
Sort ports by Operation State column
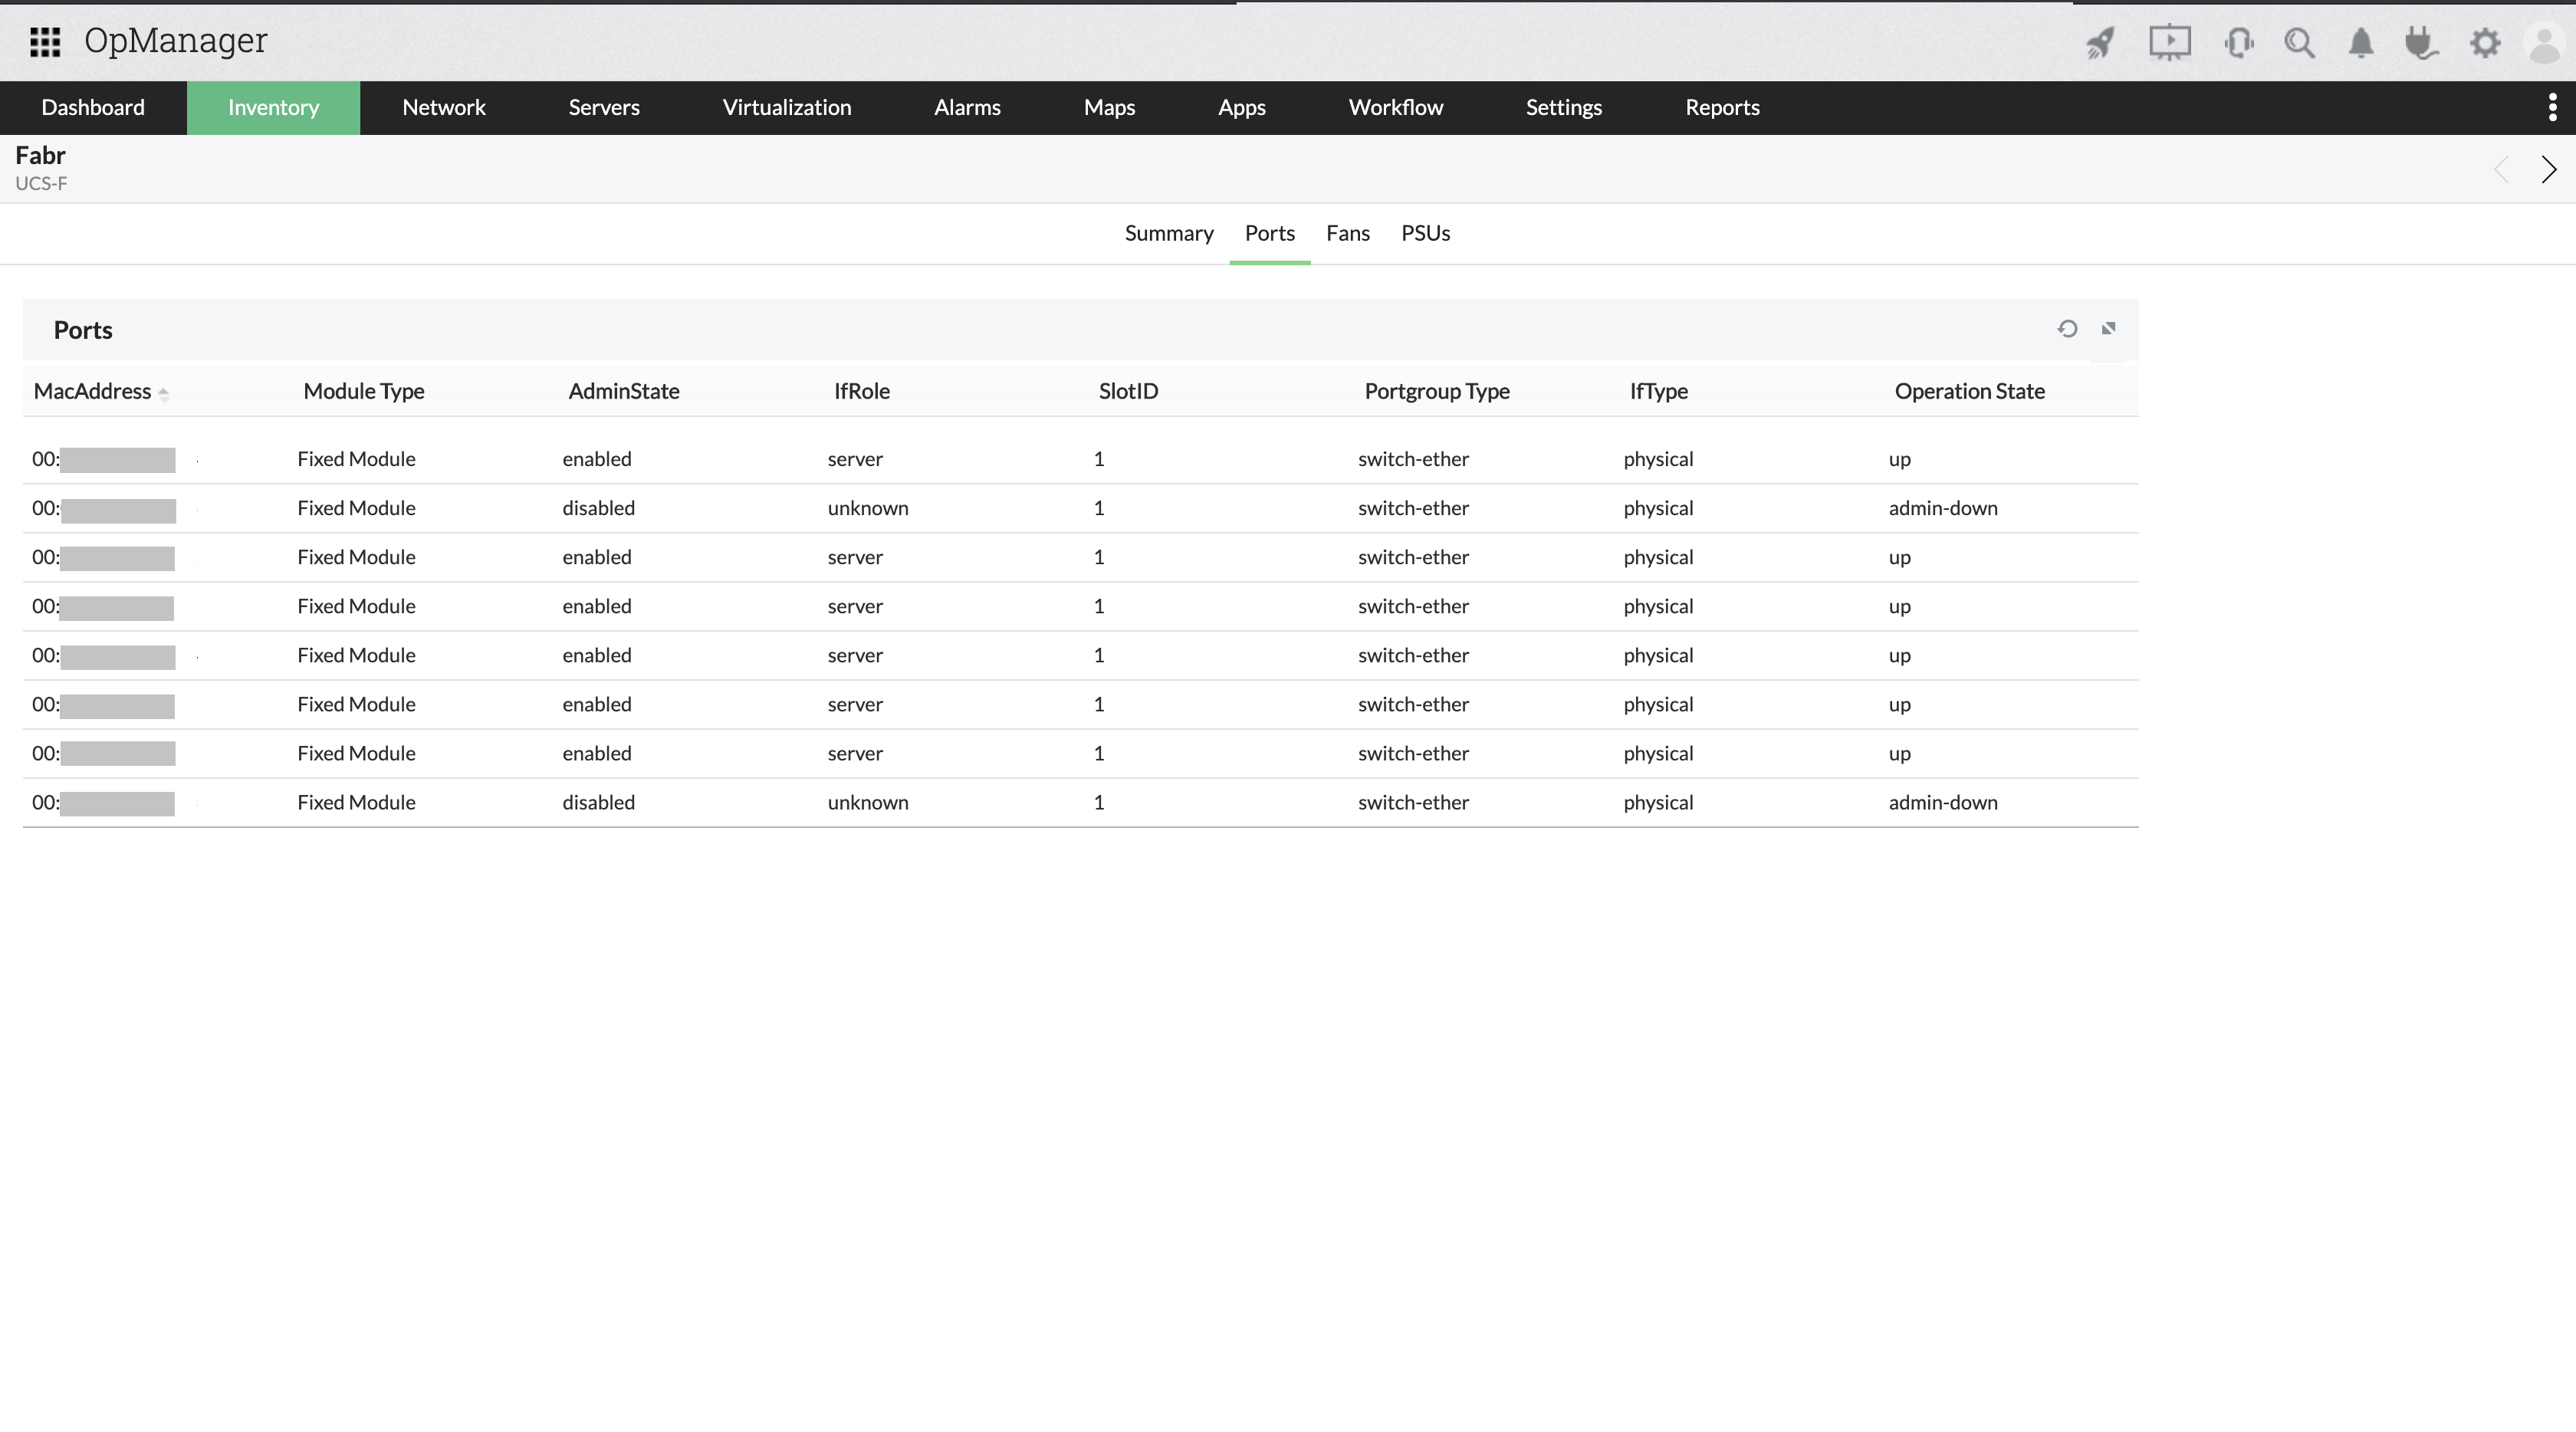[x=1969, y=391]
